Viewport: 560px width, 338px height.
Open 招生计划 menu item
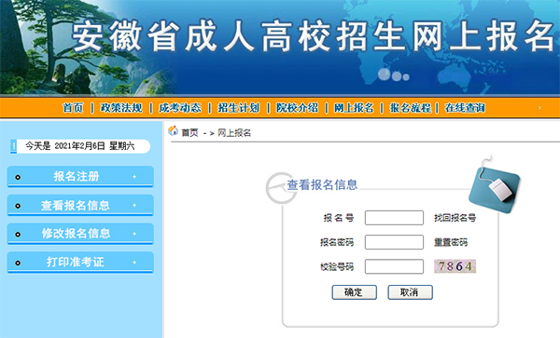click(x=239, y=108)
